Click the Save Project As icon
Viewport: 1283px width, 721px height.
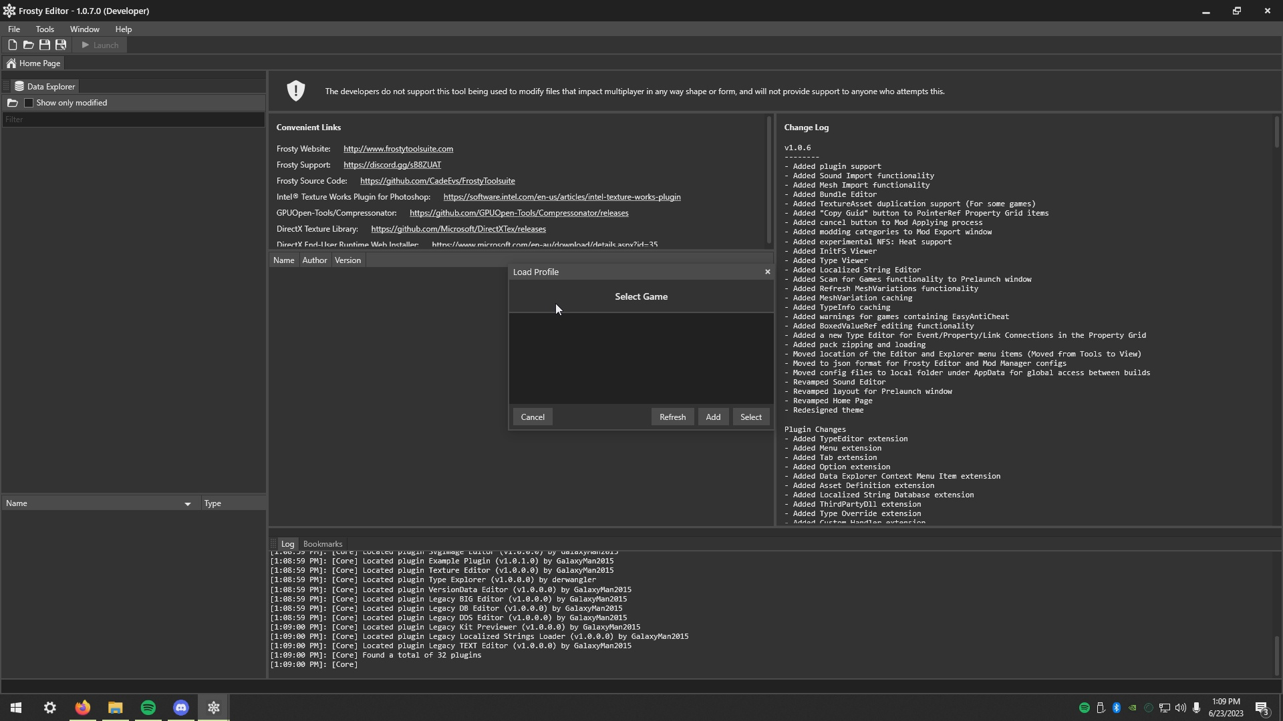tap(61, 45)
